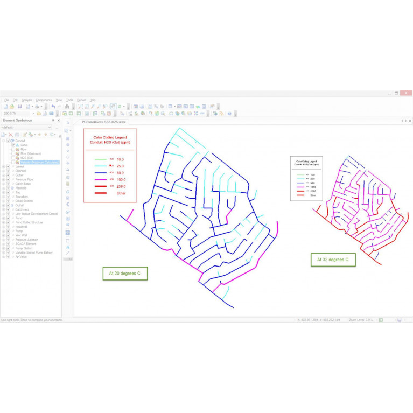Click the magenta 100.0 legend line swatch

coord(101,179)
